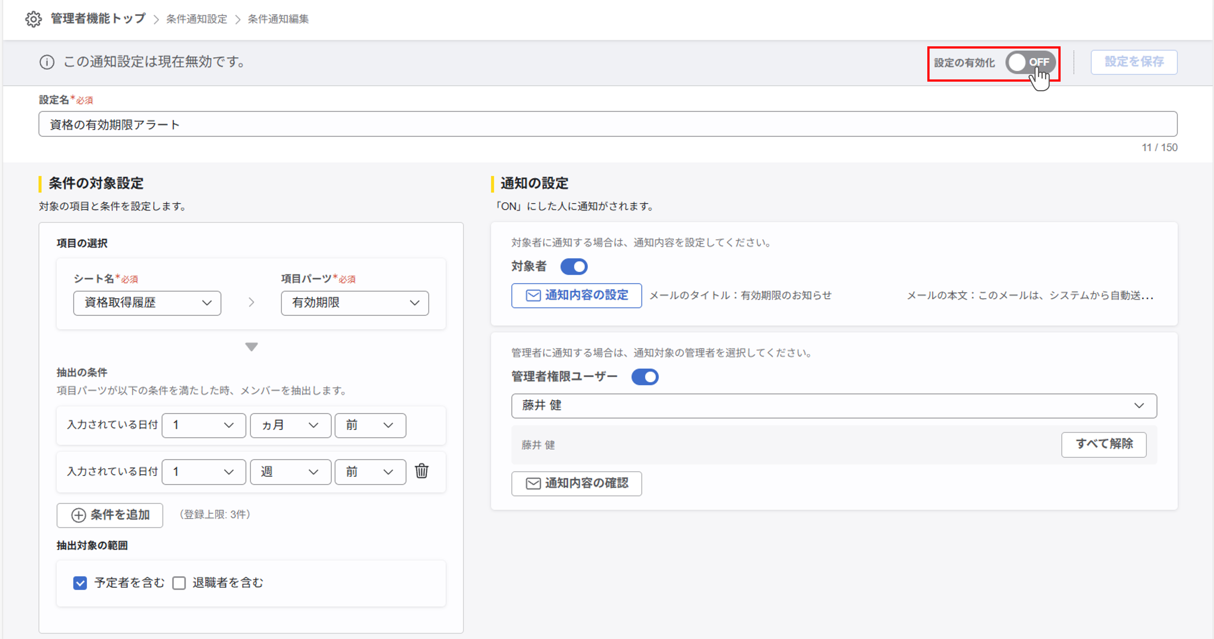This screenshot has width=1214, height=639.
Task: Click envelope icon on 通知内容の確認
Action: tap(533, 483)
